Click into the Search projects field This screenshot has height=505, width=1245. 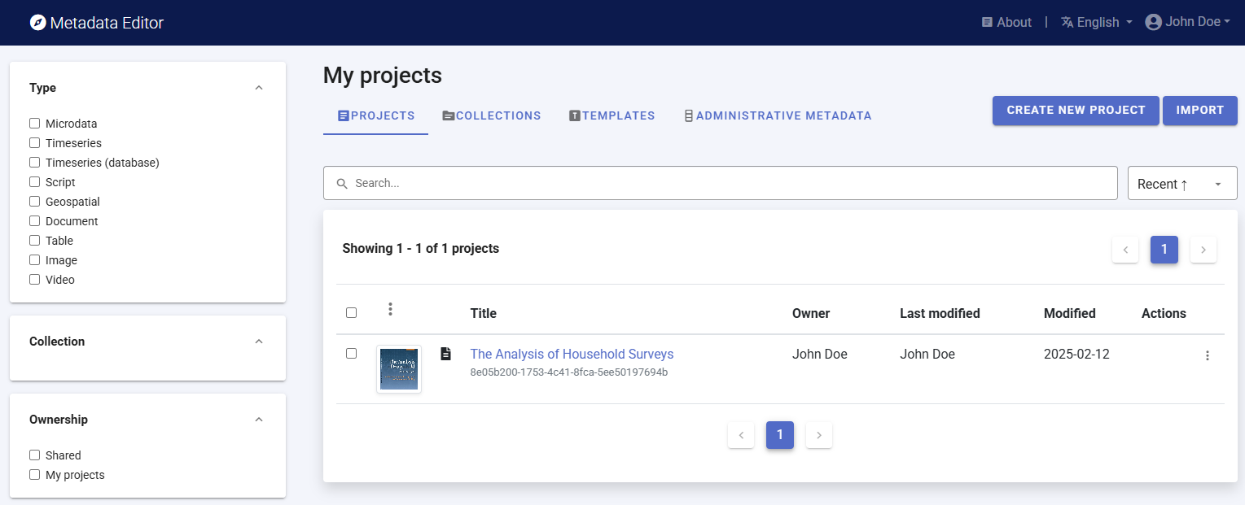click(720, 183)
